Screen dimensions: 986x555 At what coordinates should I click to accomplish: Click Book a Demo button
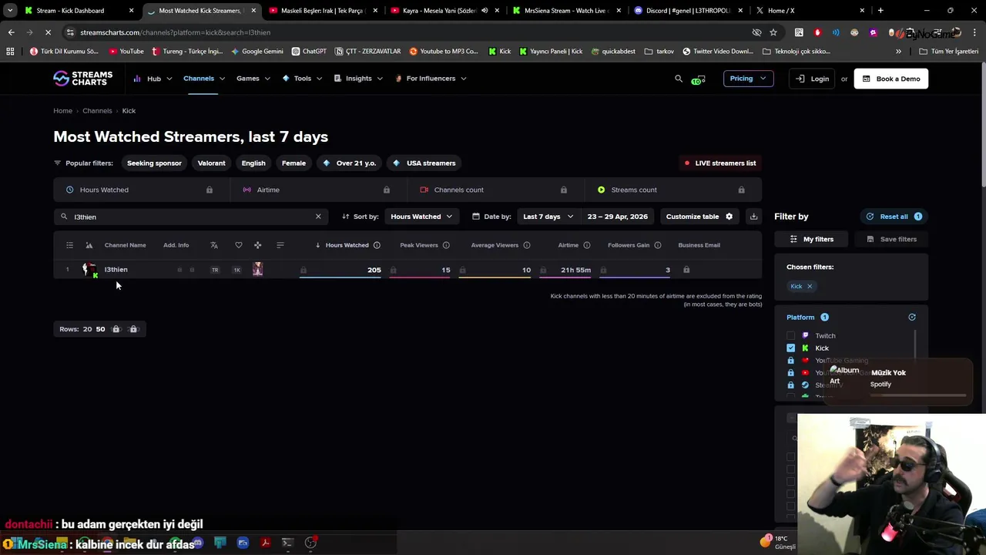point(891,79)
